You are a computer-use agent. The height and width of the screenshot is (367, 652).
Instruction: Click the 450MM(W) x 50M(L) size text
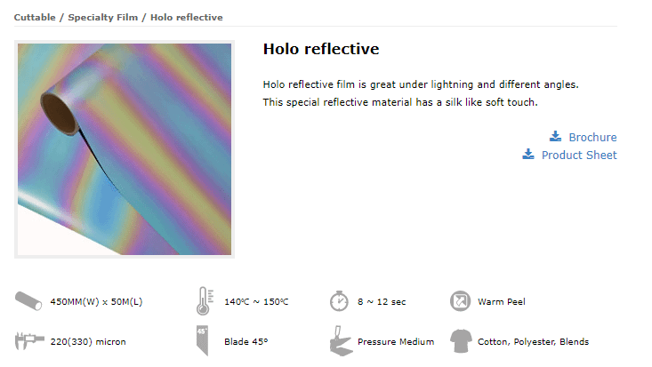96,302
